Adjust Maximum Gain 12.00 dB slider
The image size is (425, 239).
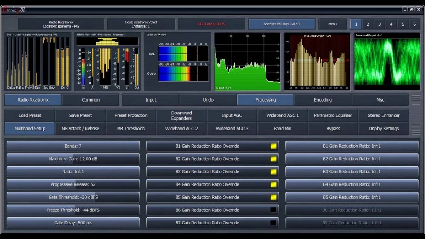click(73, 159)
